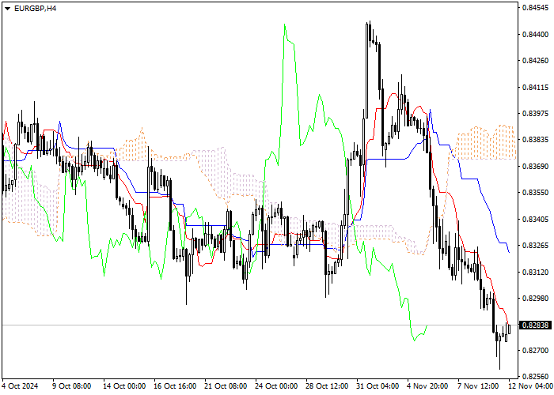Click the 0.84400 price scale value
Screen dimensions: 554x395
click(535, 34)
